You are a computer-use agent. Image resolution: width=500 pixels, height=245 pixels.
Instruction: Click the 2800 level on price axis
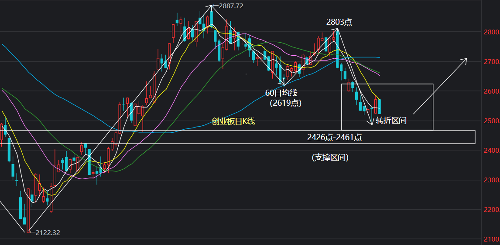click(x=491, y=32)
